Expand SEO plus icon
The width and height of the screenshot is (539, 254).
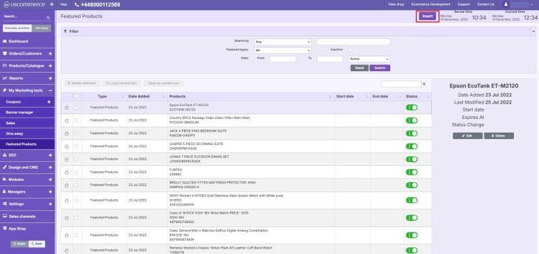[50, 155]
